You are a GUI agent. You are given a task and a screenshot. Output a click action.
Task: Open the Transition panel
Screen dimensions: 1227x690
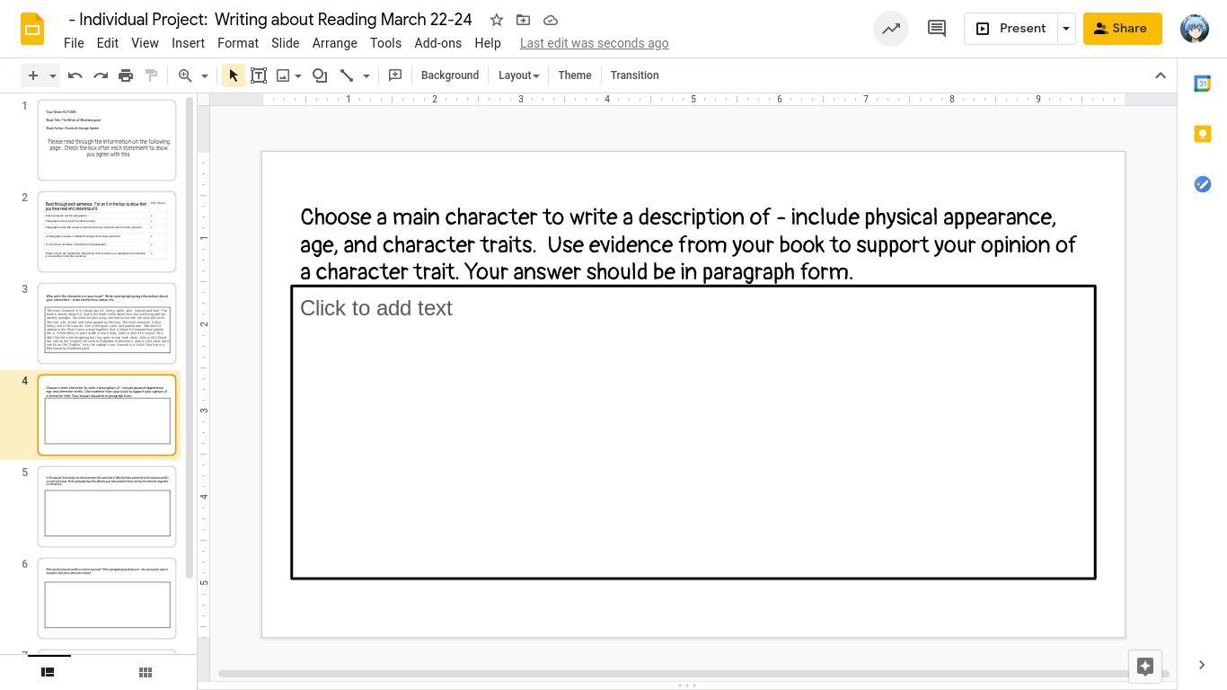(x=635, y=75)
